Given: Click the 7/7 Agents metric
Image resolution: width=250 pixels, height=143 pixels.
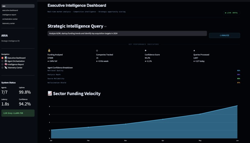Looking at the screenshot, I should coord(4,92).
